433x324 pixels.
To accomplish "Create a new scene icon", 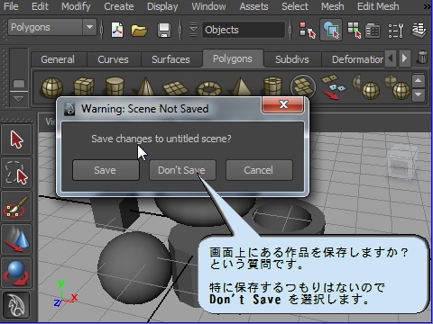I will [x=117, y=30].
